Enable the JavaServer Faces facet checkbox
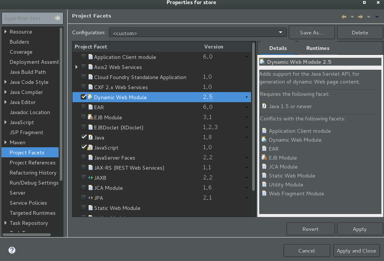Image resolution: width=384 pixels, height=261 pixels. 84,158
